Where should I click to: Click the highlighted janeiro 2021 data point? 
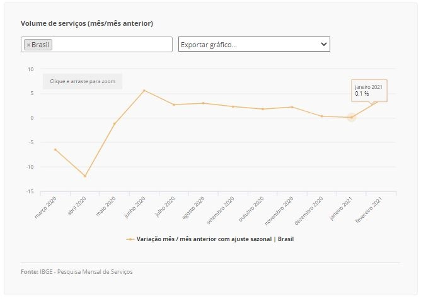point(352,117)
